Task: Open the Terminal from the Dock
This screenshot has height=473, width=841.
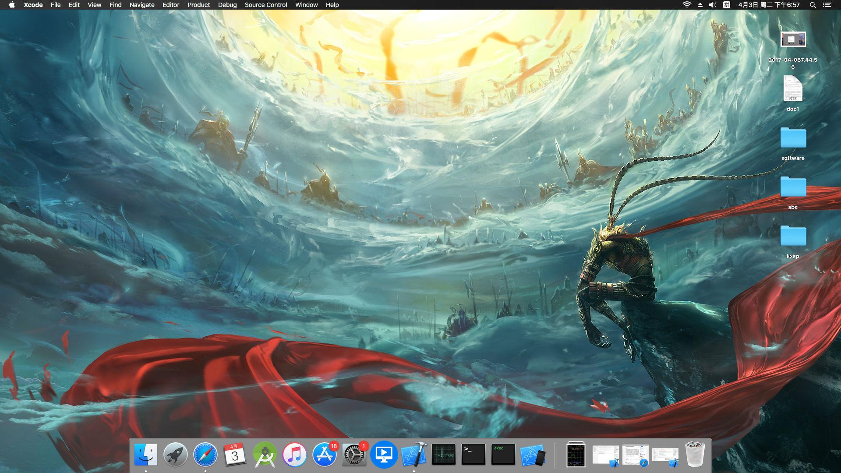Action: [474, 455]
